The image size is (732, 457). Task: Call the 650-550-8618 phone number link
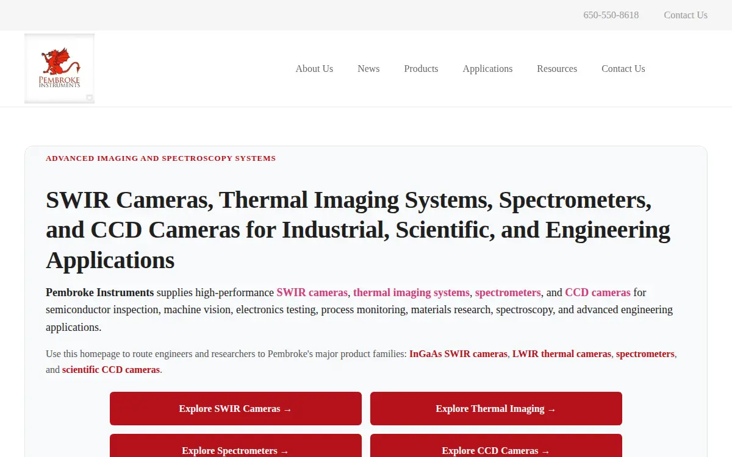pyautogui.click(x=611, y=15)
